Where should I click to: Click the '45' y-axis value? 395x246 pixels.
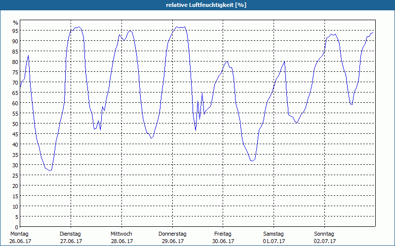(x=15, y=134)
